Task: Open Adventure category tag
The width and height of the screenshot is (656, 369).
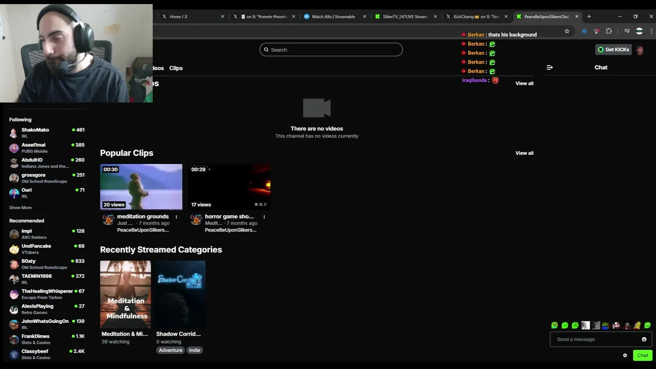Action: (x=171, y=350)
